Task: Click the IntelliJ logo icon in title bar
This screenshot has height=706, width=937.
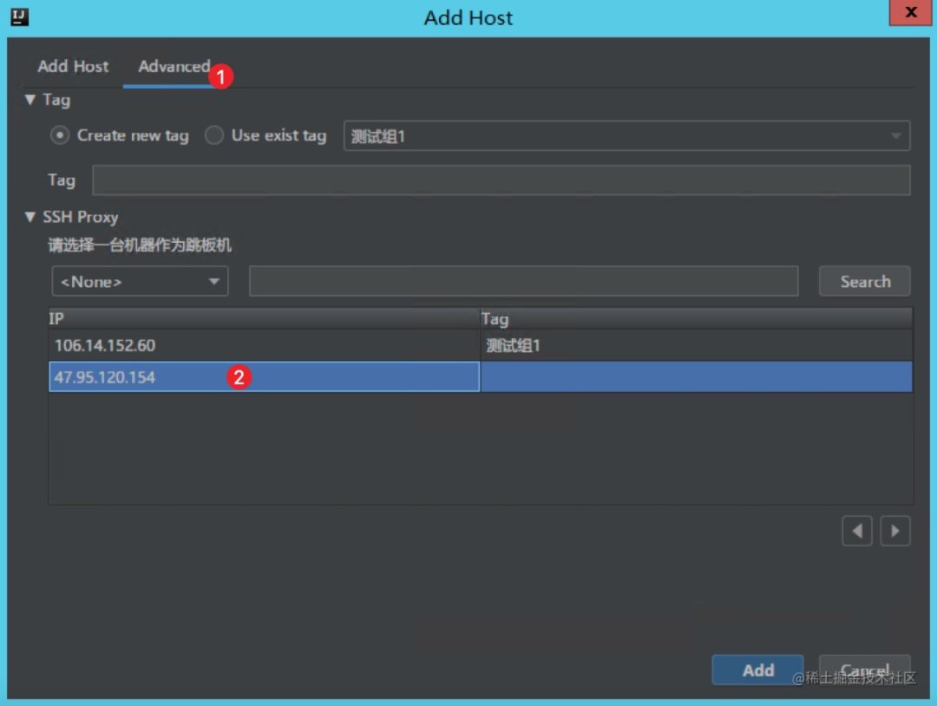Action: [x=19, y=16]
